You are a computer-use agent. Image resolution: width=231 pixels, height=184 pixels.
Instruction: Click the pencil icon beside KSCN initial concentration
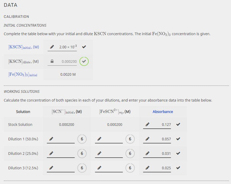(x=52, y=47)
